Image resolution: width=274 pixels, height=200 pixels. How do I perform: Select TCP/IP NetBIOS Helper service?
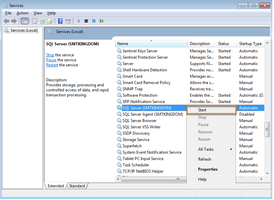tap(152, 172)
